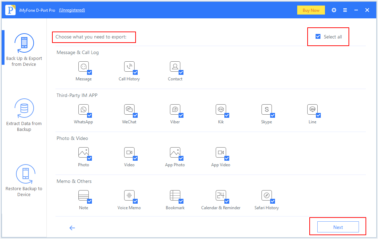
Task: Go back with the left arrow
Action: [x=72, y=228]
